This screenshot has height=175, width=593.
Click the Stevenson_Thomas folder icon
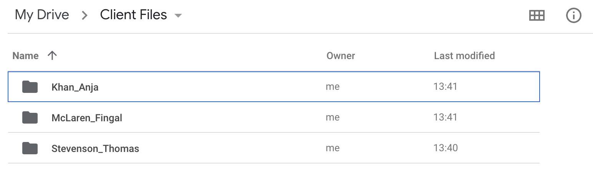click(30, 148)
